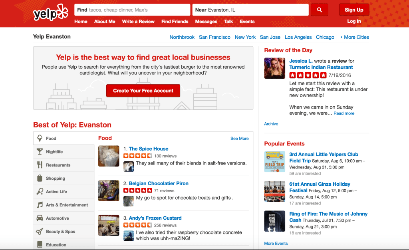Select the Arts & Entertainment music note icon
Screen dimensions: 409x250
(x=40, y=204)
